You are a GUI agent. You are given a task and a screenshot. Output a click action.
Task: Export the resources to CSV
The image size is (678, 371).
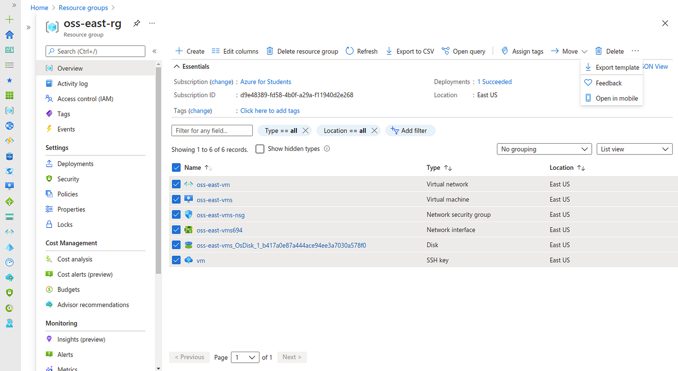[409, 51]
